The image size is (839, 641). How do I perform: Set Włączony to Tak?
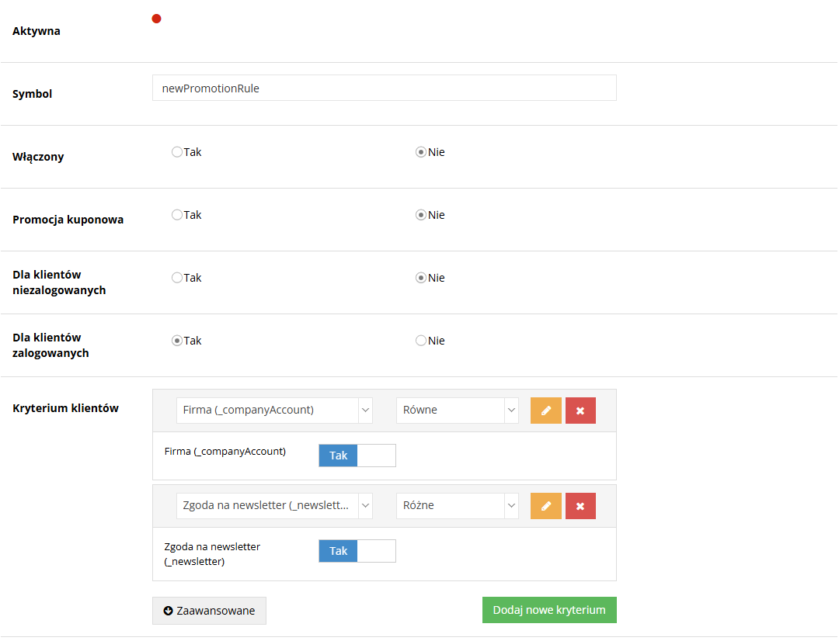(177, 152)
